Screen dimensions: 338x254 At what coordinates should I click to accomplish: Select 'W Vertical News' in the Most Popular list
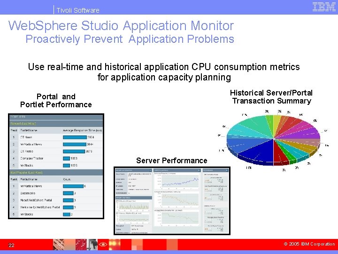(56, 186)
